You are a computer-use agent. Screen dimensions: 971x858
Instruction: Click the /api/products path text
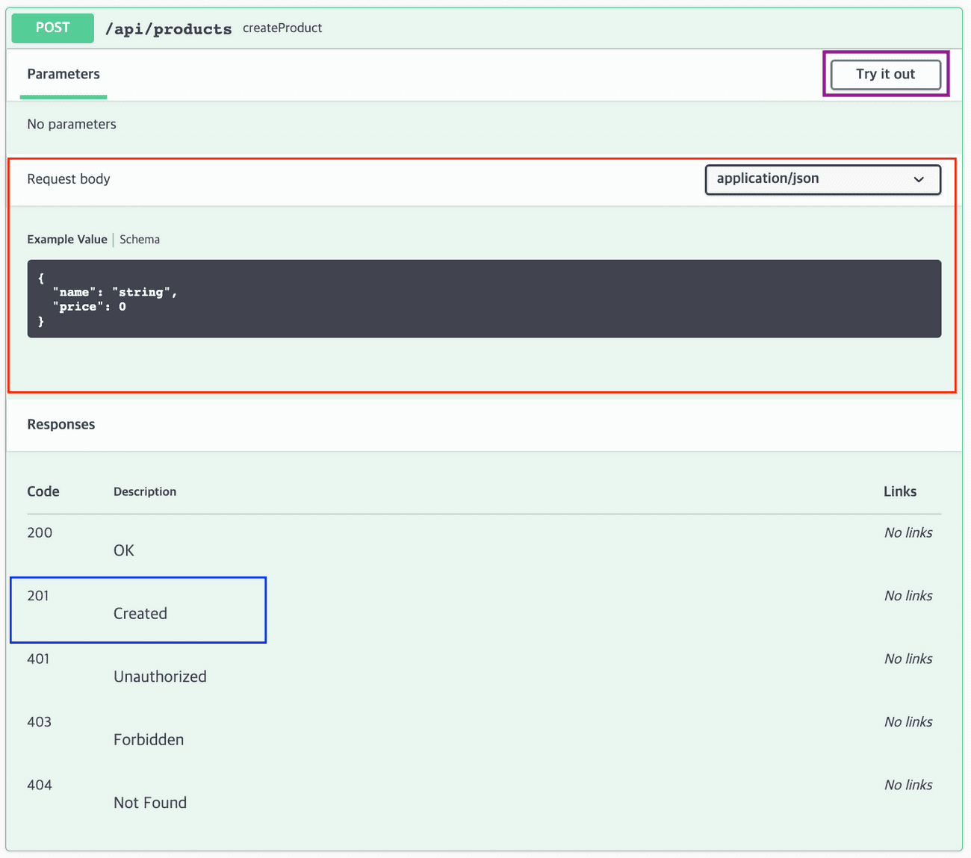(x=169, y=29)
